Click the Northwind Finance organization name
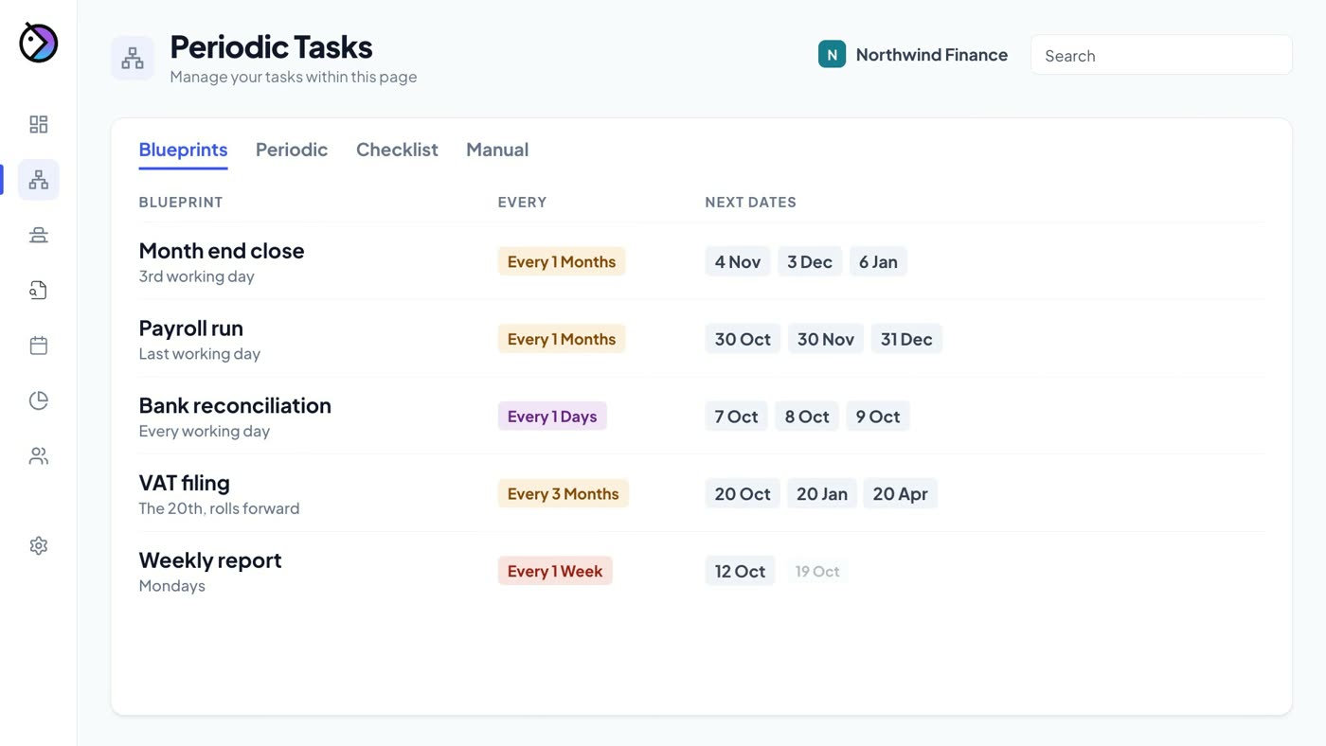 pyautogui.click(x=932, y=55)
